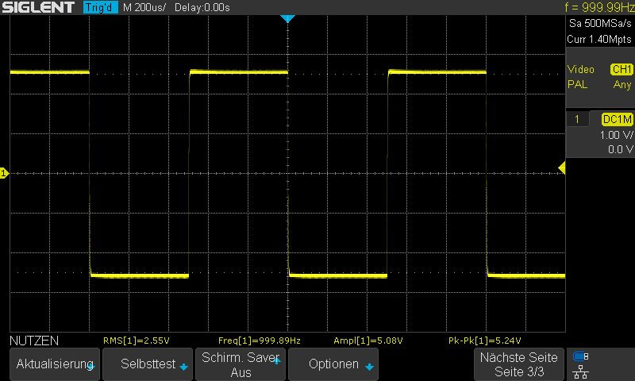Select the channel 1 ground level marker
The width and height of the screenshot is (635, 381).
[4, 173]
